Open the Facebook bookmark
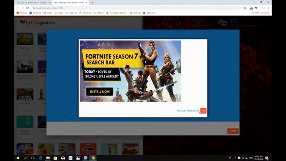The height and width of the screenshot is (161, 286). (35, 13)
